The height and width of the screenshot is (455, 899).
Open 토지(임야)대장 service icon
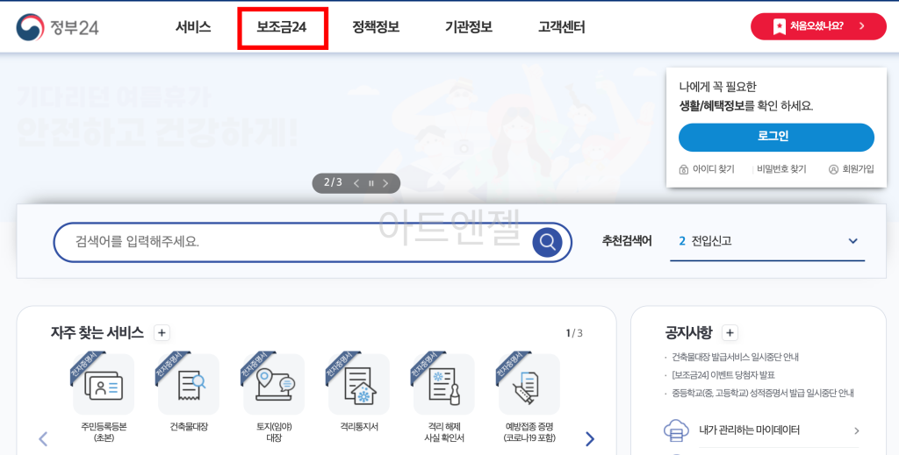pyautogui.click(x=274, y=386)
